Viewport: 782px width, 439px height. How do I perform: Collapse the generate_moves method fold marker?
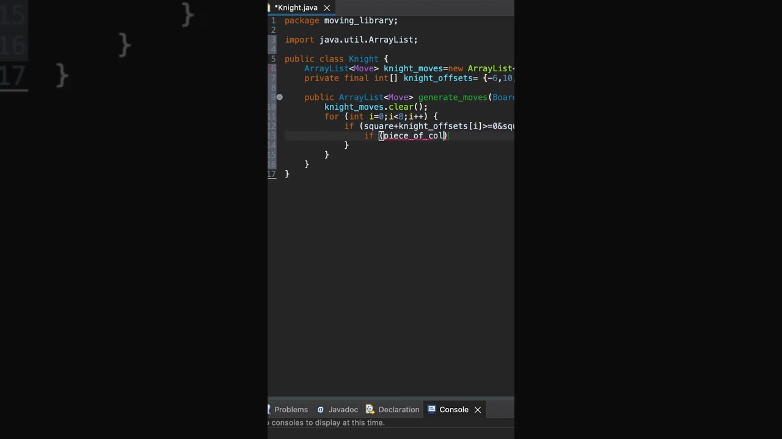[279, 97]
